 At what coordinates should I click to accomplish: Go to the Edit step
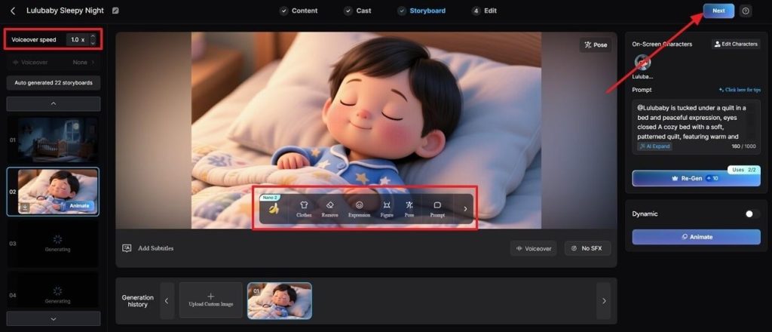(x=485, y=11)
